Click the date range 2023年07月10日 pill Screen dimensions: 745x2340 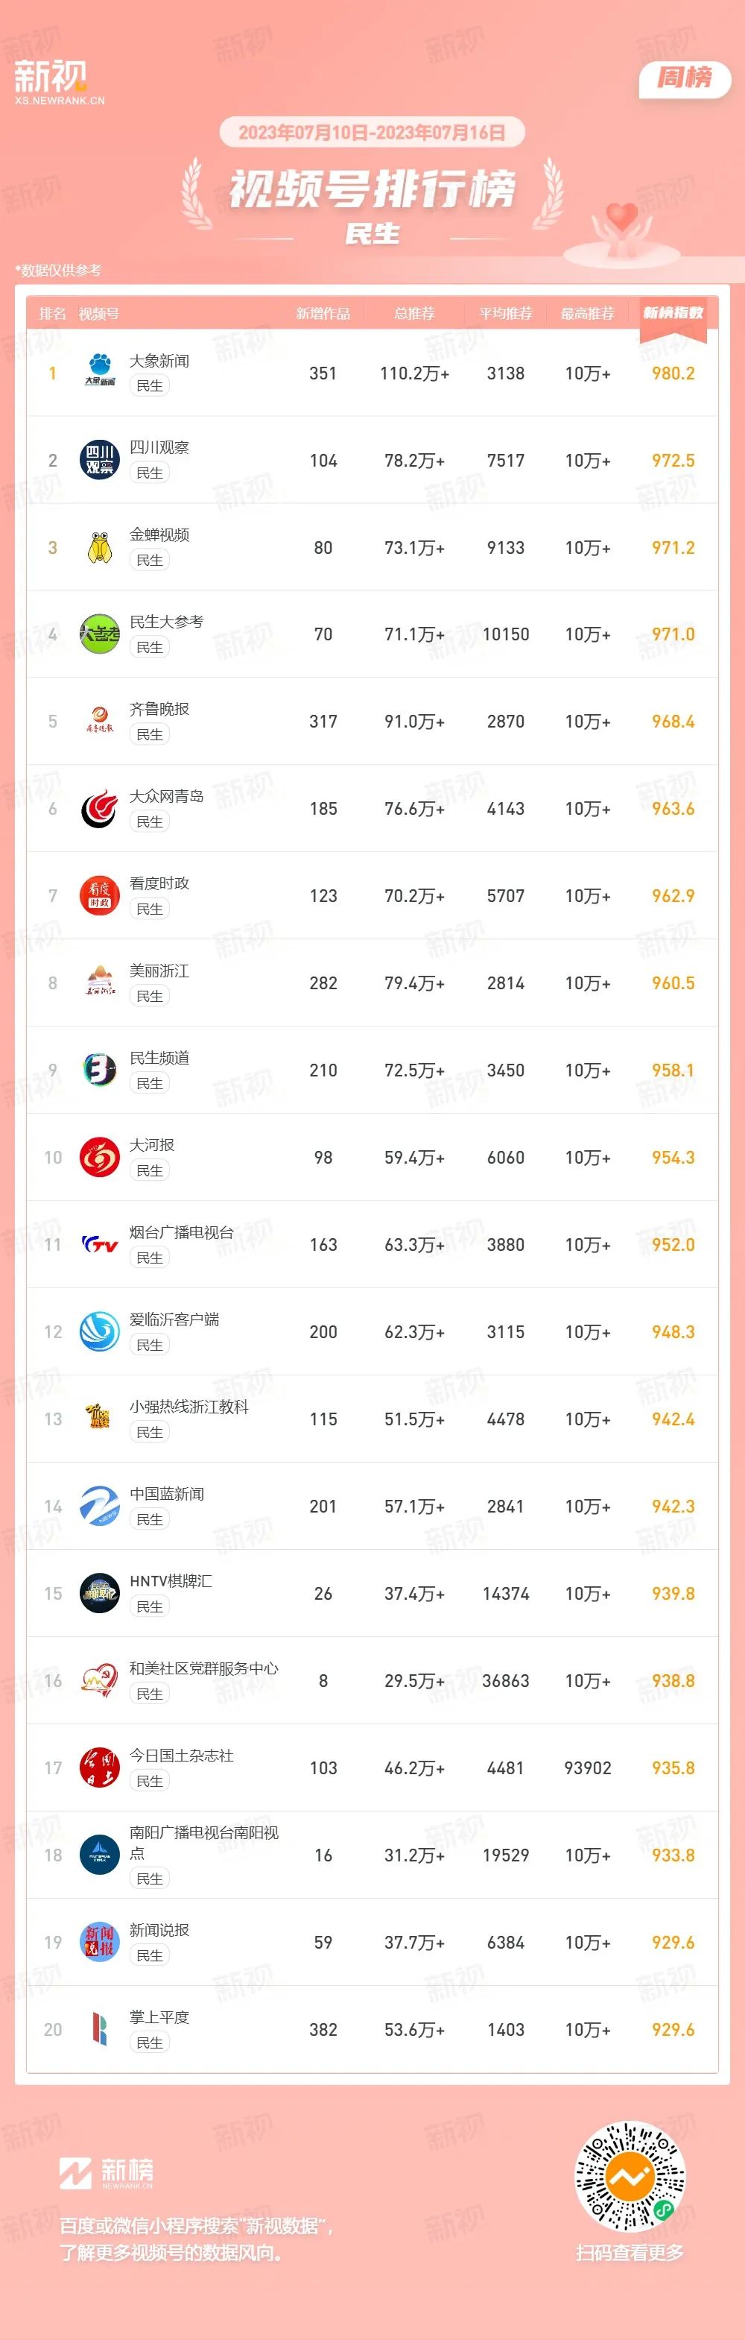(372, 133)
